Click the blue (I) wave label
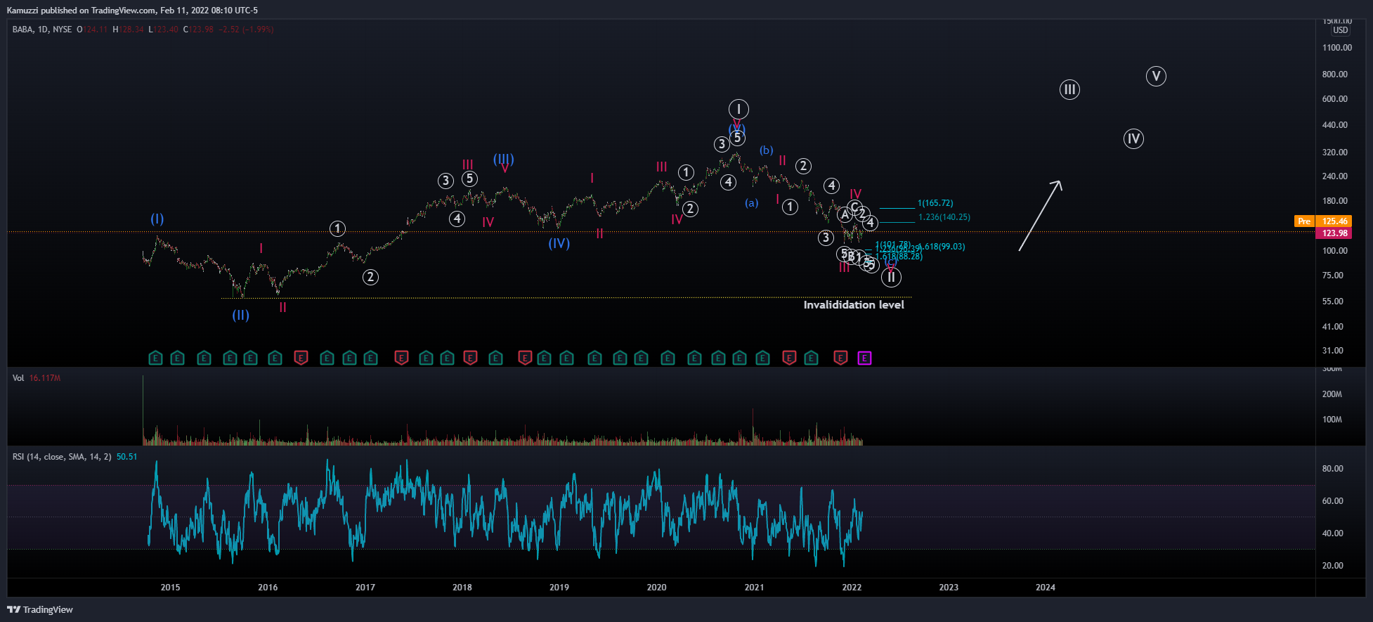1373x622 pixels. [157, 219]
